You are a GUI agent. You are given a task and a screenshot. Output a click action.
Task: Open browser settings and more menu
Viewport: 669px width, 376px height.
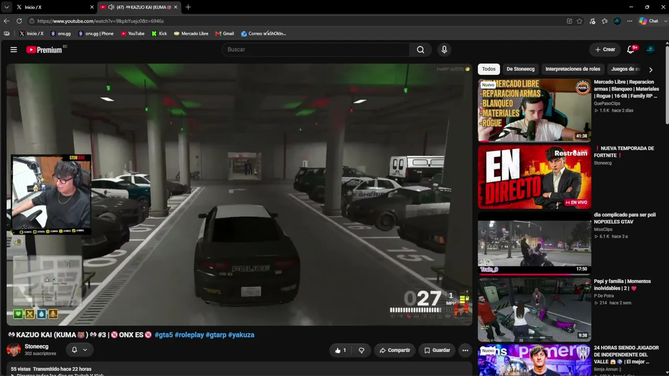(630, 21)
